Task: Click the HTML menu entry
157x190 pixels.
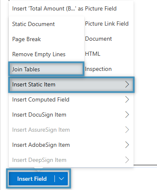Action: click(93, 54)
